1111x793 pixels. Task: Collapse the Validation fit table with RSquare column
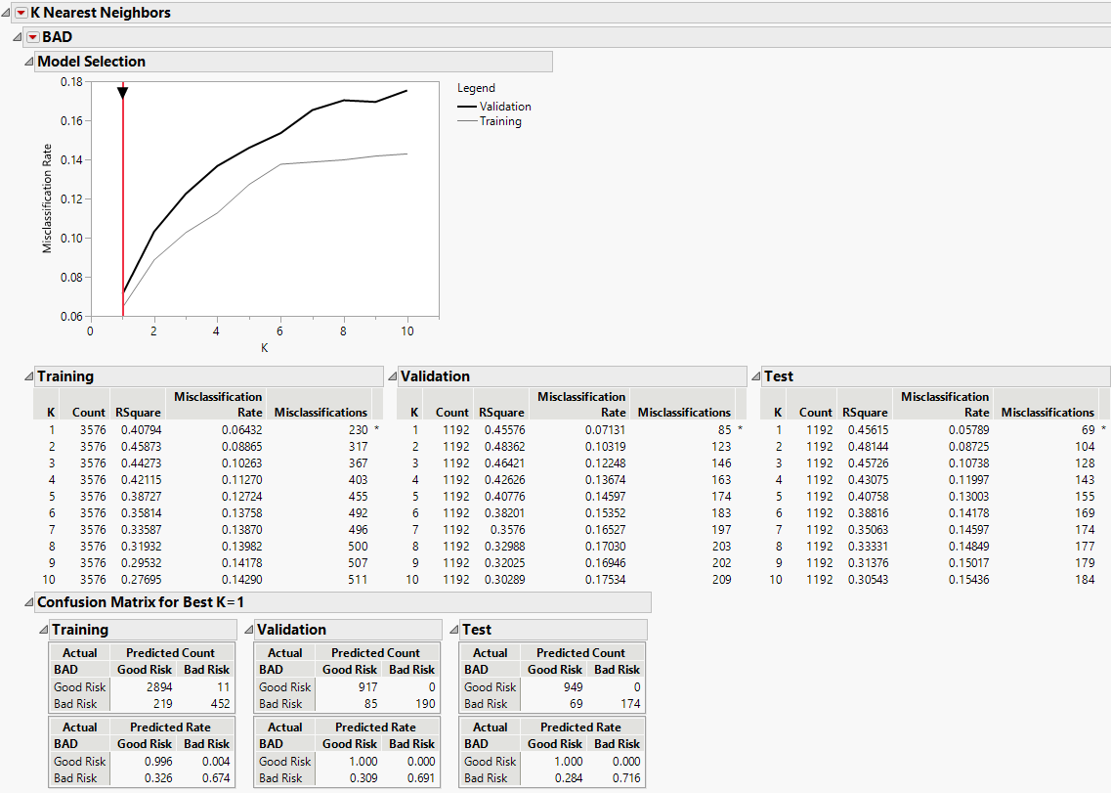click(x=392, y=376)
